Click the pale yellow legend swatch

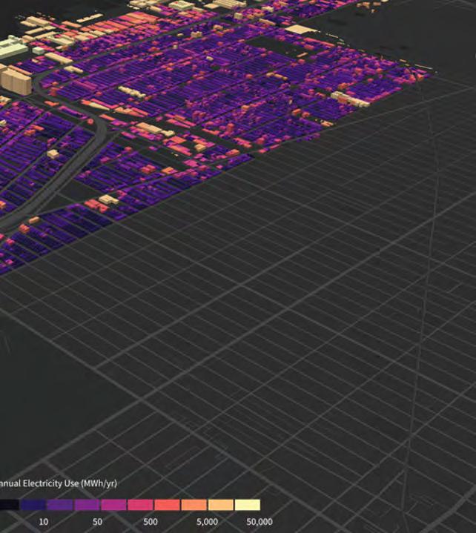(248, 504)
